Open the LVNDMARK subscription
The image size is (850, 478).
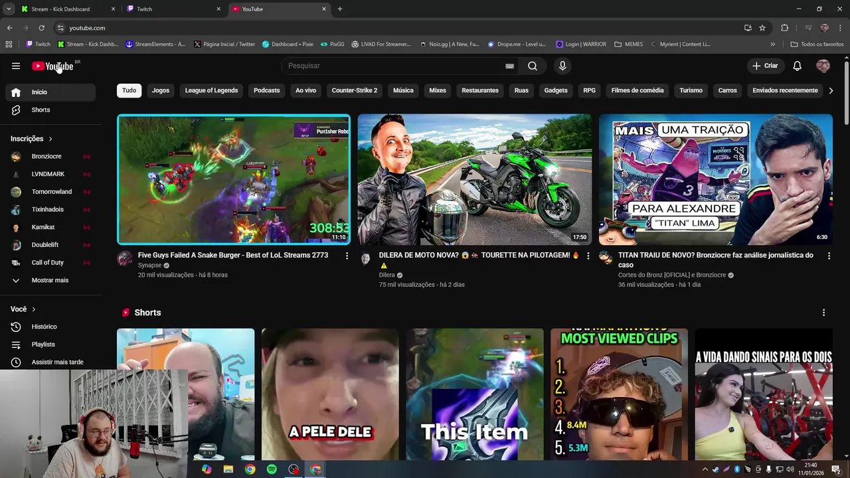pyautogui.click(x=50, y=174)
